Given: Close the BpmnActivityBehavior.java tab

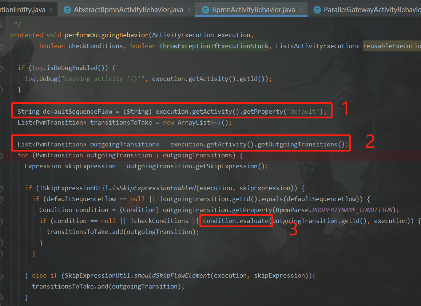Looking at the screenshot, I should pos(301,10).
